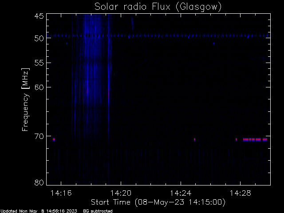Click the '55' frequency tick label
Image resolution: width=284 pixels, height=213 pixels.
pyautogui.click(x=39, y=63)
